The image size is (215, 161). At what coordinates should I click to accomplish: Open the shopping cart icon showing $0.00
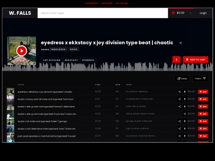tap(173, 13)
